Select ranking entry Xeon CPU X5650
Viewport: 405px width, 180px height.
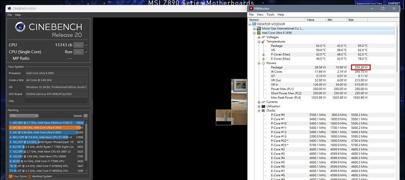(46, 156)
